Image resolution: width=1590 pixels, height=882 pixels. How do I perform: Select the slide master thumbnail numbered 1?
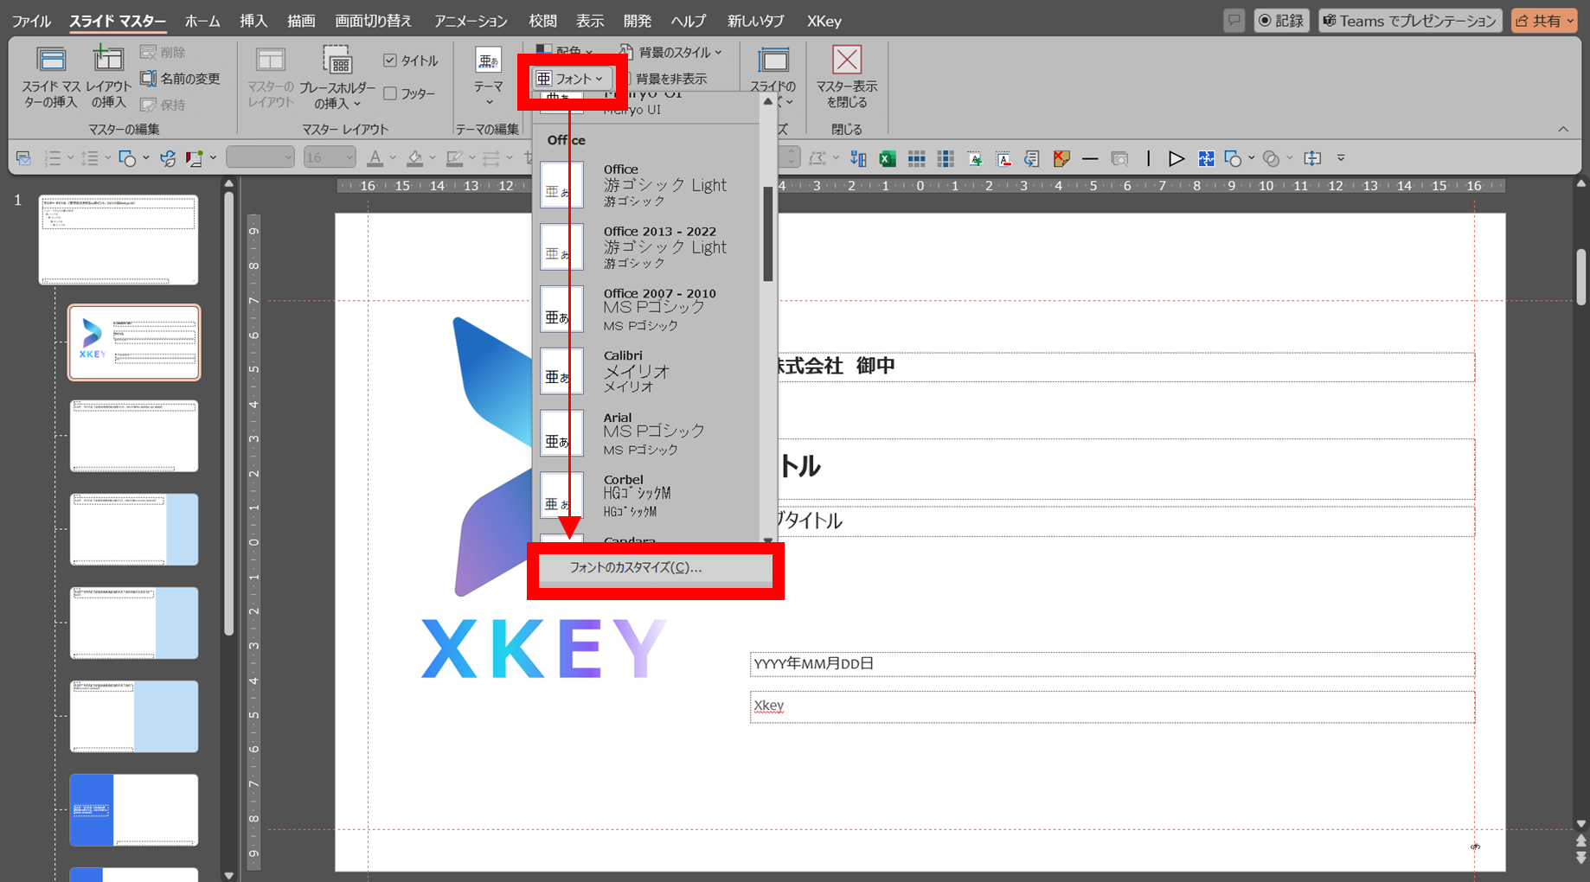click(118, 240)
